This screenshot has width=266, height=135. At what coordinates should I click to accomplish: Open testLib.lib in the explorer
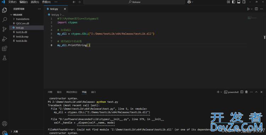pyautogui.click(x=27, y=41)
